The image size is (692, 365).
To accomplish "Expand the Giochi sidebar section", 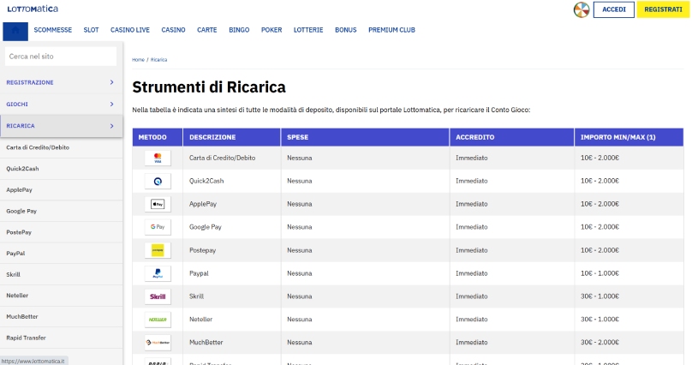I will coord(62,105).
